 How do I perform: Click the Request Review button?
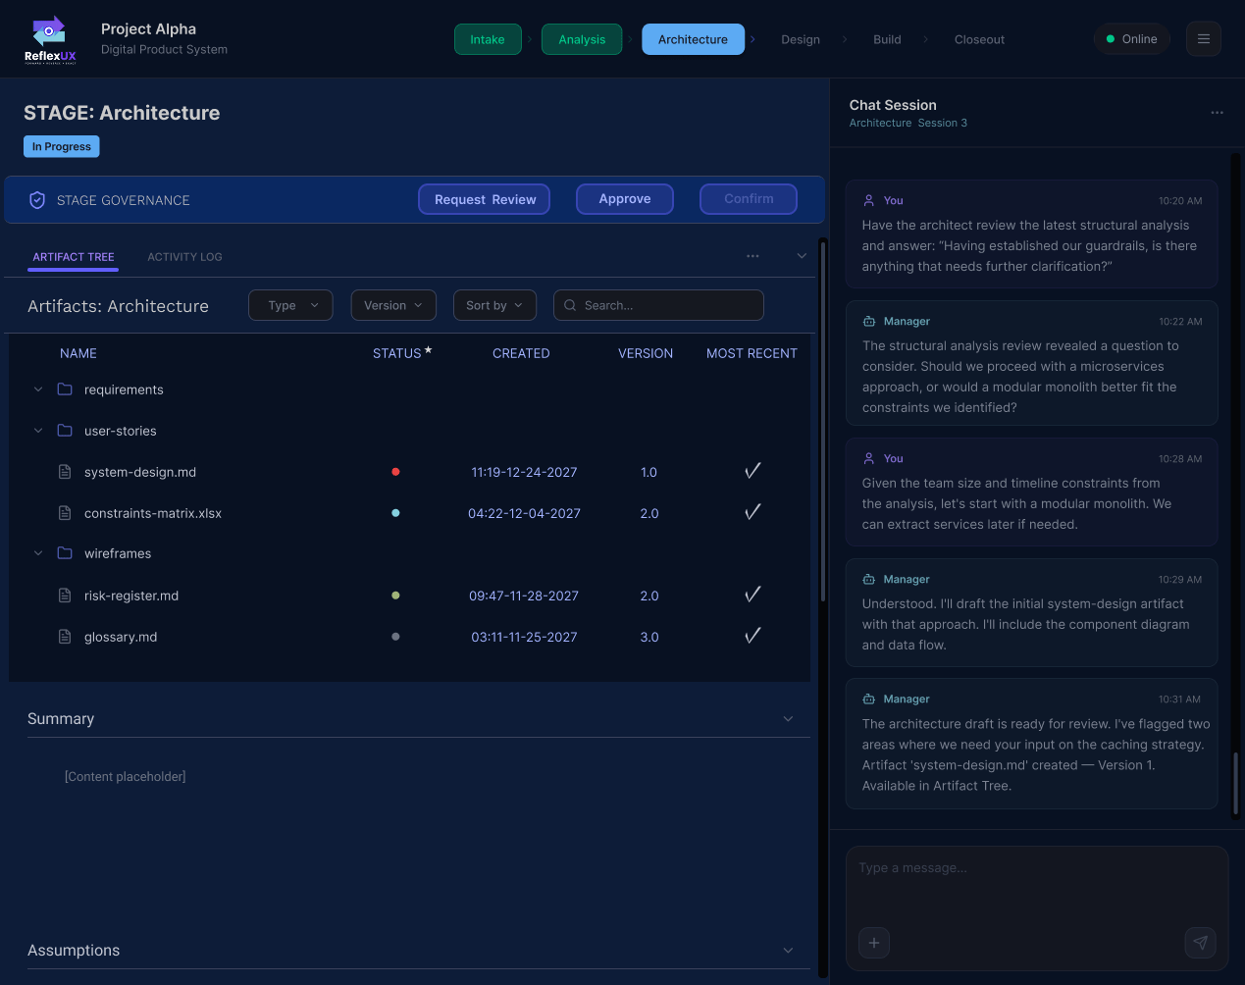(485, 199)
